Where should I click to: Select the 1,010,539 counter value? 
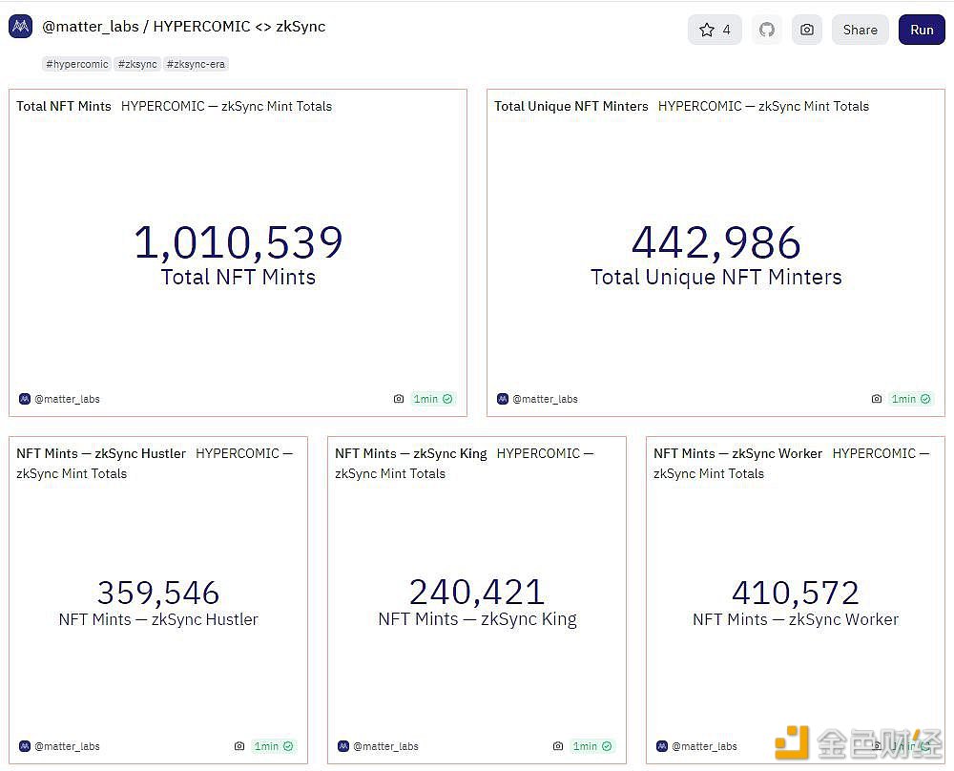238,242
